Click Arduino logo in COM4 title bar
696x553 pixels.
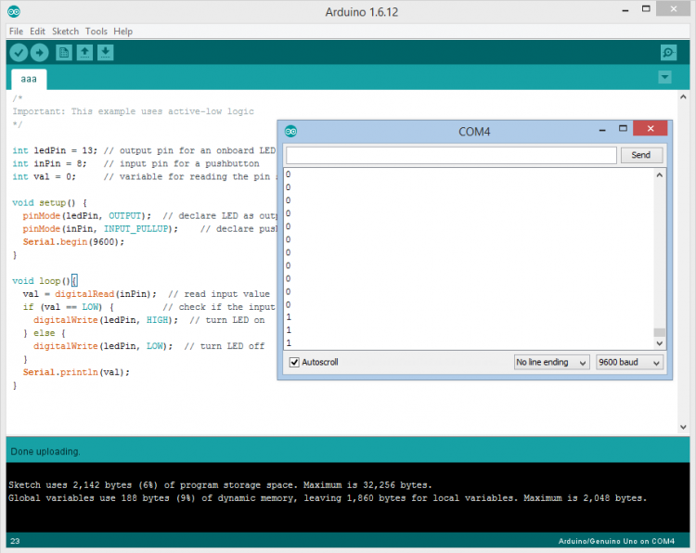[x=291, y=131]
